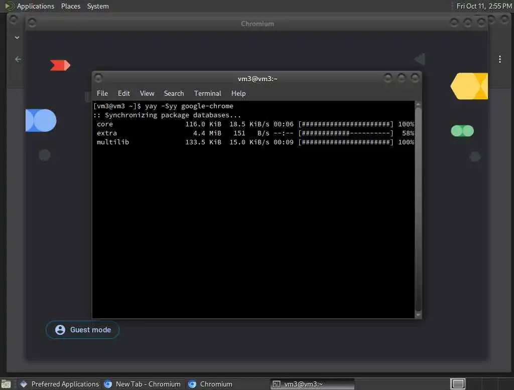The width and height of the screenshot is (514, 390).
Task: Click the workspace switcher in bottom panel
Action: (458, 384)
